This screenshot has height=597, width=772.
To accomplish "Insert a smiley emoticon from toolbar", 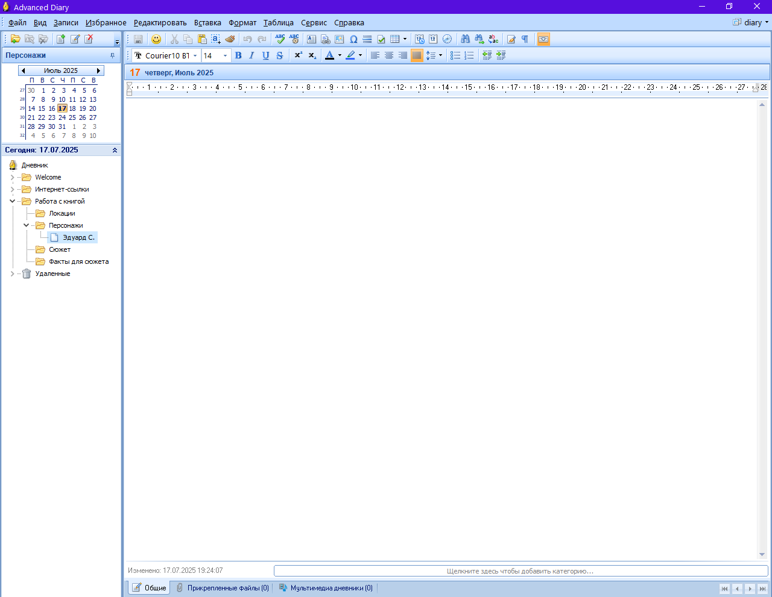I will pyautogui.click(x=156, y=39).
